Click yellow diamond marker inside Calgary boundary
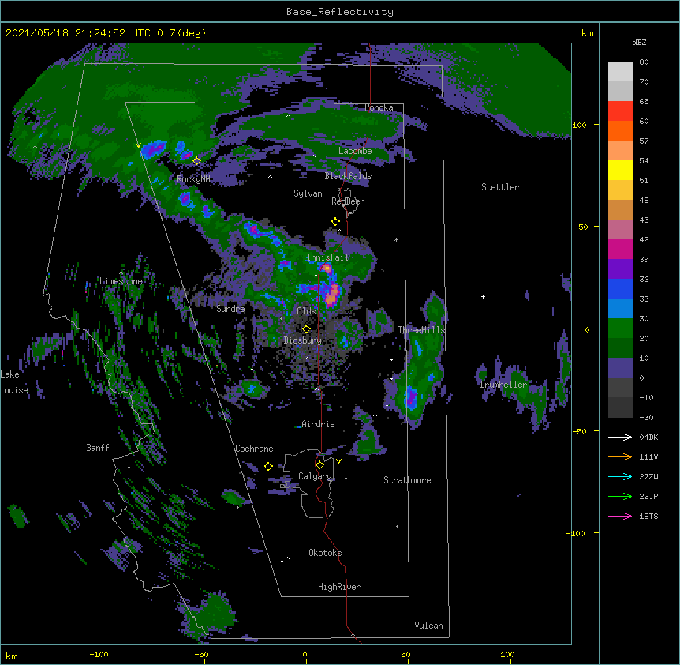The width and height of the screenshot is (680, 665). [x=319, y=465]
